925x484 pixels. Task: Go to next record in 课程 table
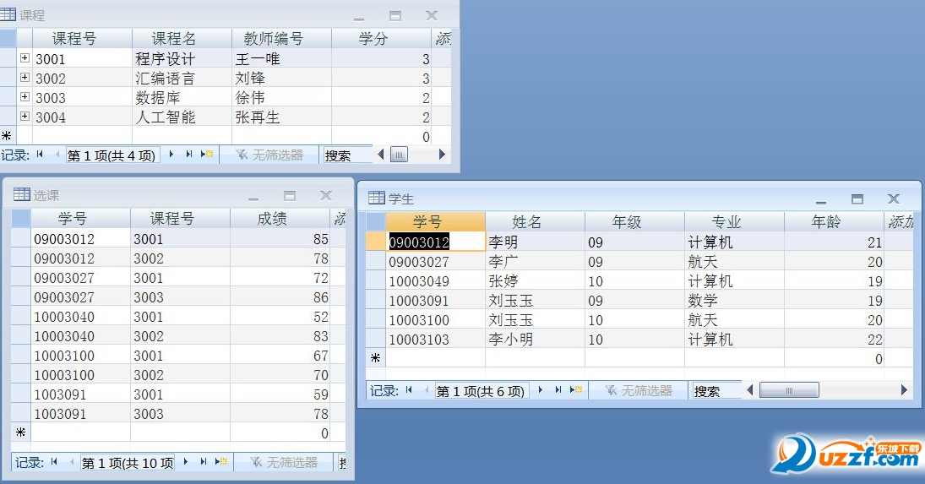[x=171, y=155]
